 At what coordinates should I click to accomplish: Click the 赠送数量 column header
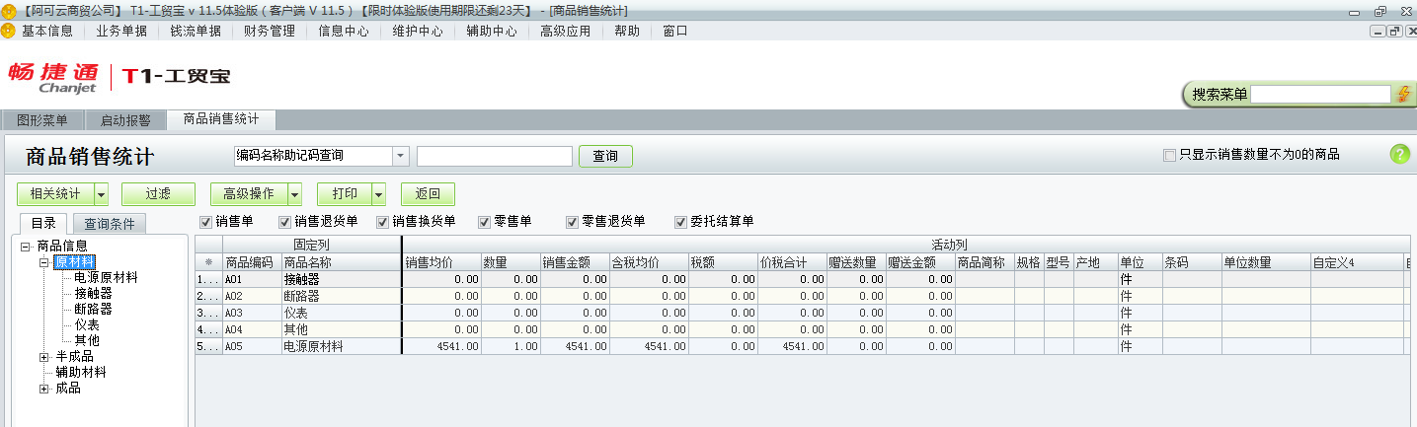pos(856,263)
